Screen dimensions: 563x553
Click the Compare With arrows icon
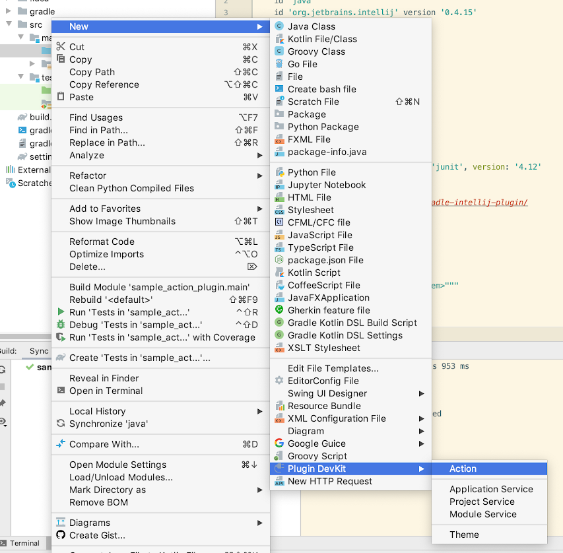coord(61,444)
